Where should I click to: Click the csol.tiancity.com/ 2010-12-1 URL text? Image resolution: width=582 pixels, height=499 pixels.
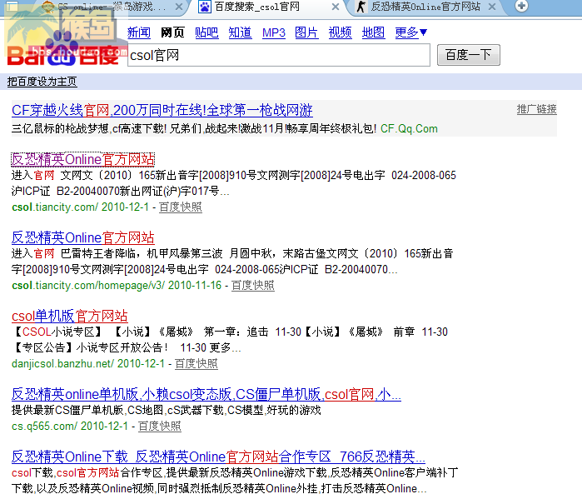[80, 207]
